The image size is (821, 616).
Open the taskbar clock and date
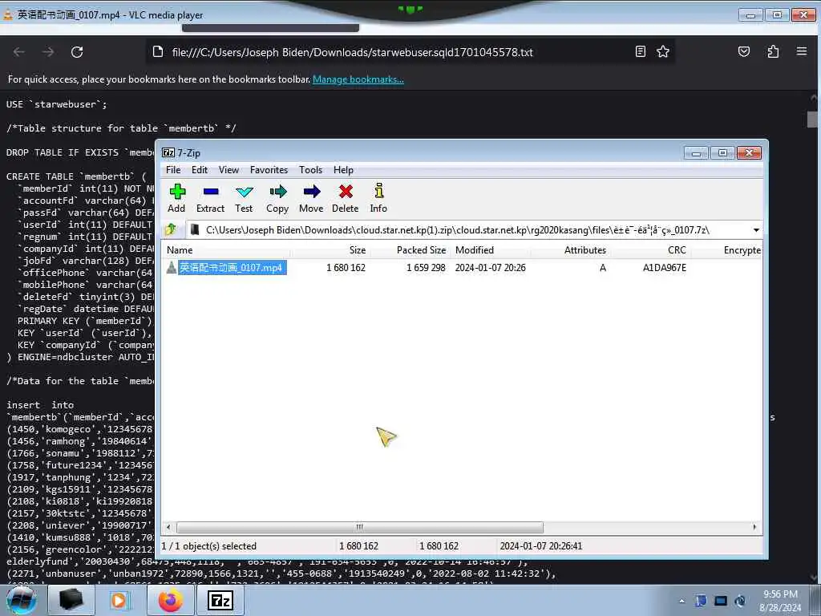coord(780,601)
